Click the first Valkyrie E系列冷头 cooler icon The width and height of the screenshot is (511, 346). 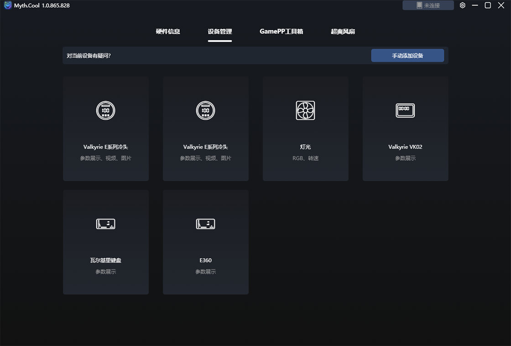pos(105,111)
